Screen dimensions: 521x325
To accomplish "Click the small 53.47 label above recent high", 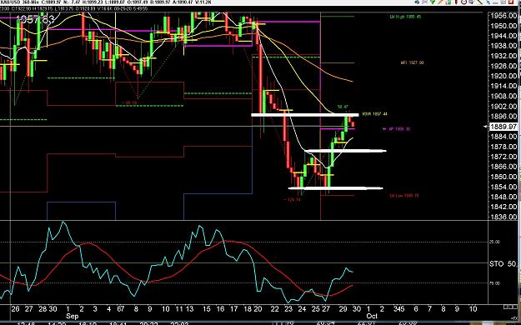I will 343,107.
